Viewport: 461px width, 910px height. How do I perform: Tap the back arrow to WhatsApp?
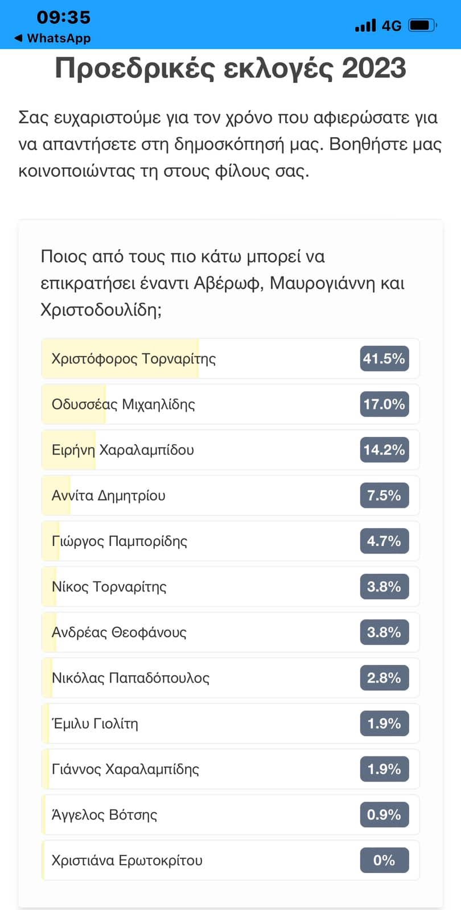coord(18,38)
